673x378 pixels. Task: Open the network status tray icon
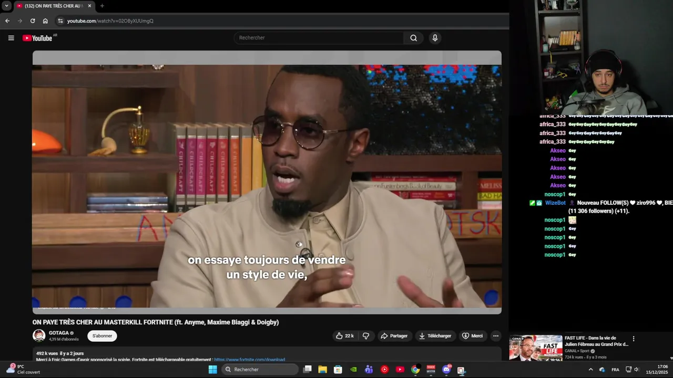coord(628,370)
